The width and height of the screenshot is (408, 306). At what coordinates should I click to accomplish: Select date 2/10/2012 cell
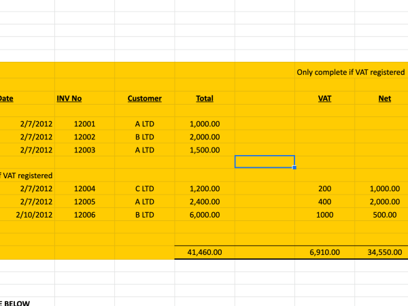click(27, 215)
